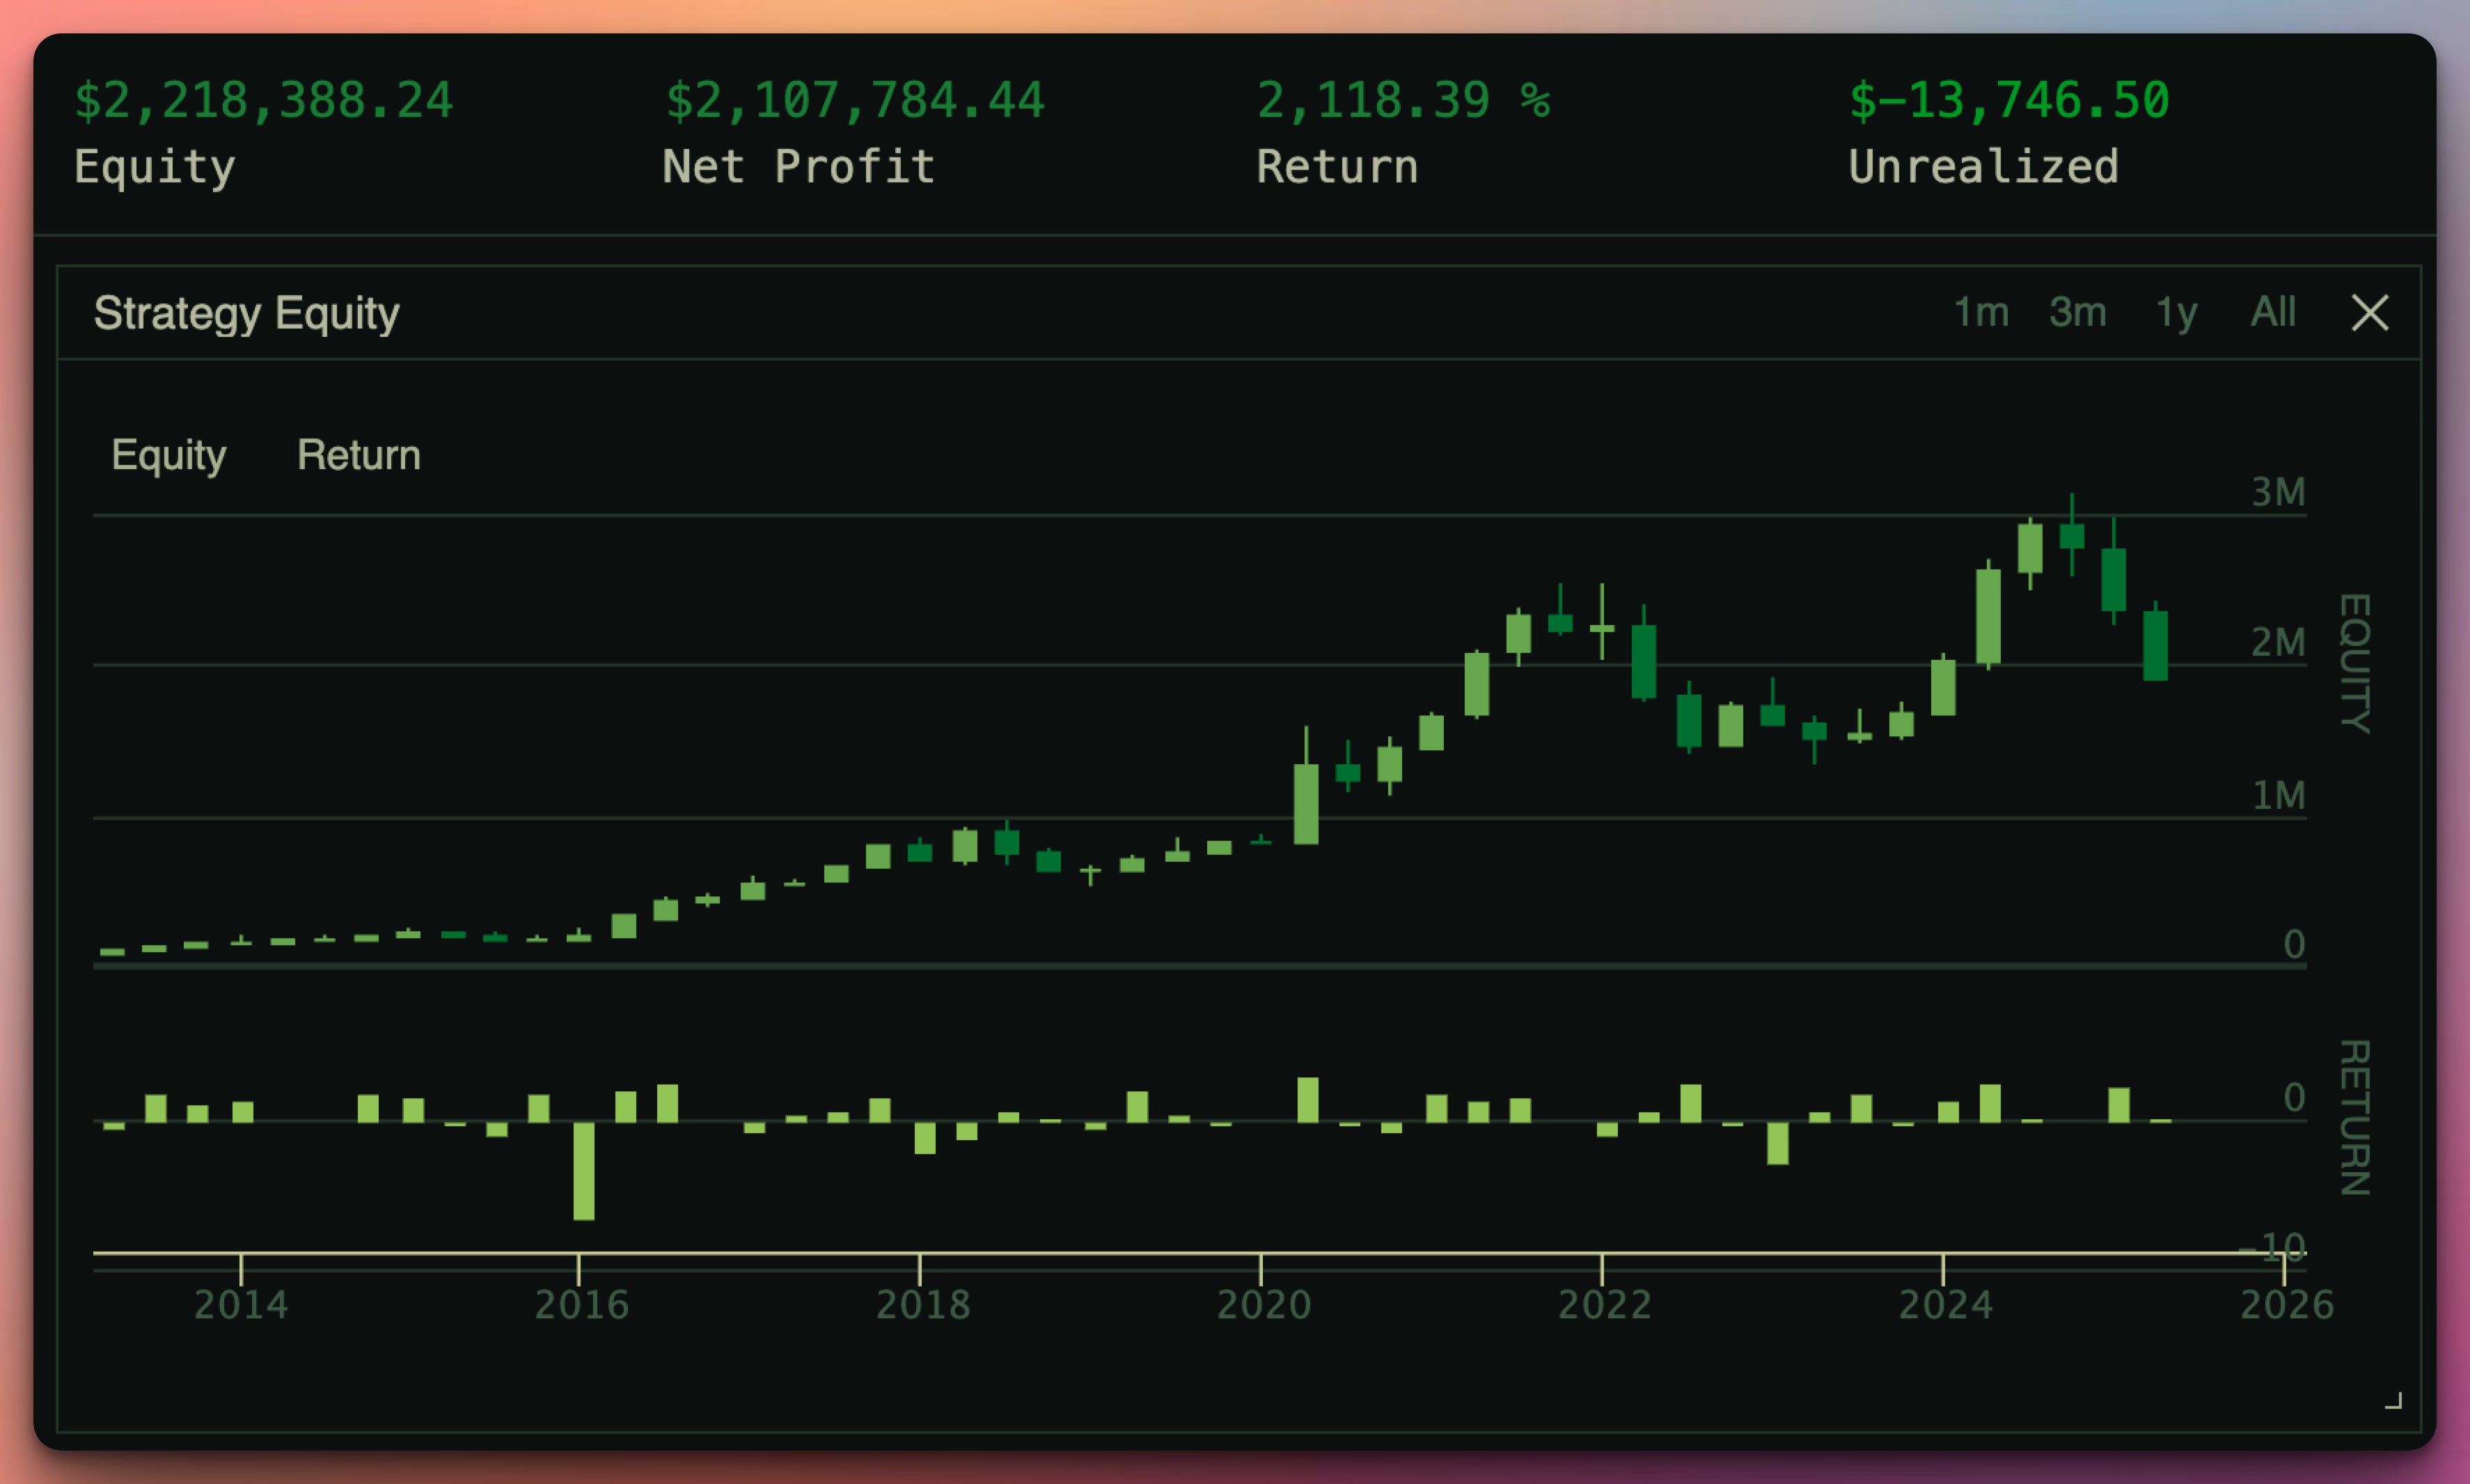2470x1484 pixels.
Task: Click the 2022 label on the time axis
Action: [1605, 1305]
